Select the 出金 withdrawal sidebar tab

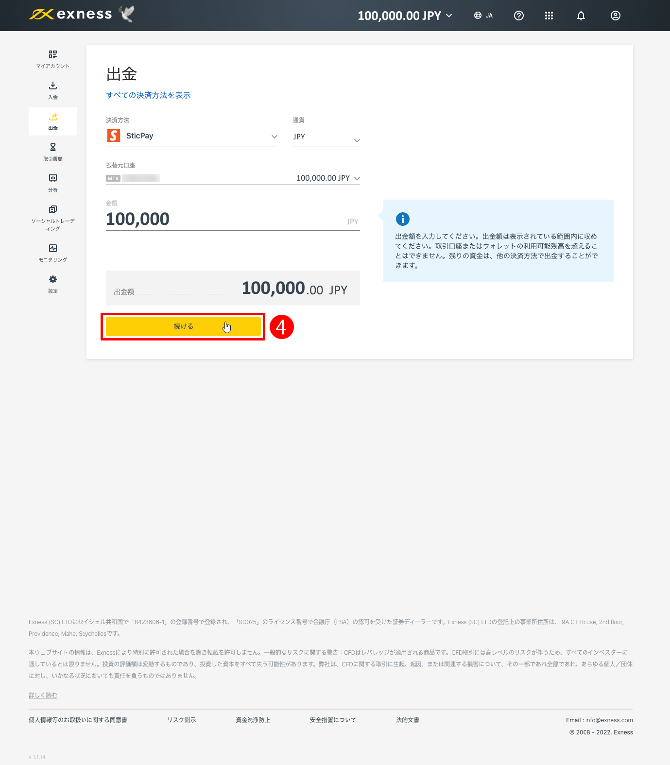[x=53, y=121]
